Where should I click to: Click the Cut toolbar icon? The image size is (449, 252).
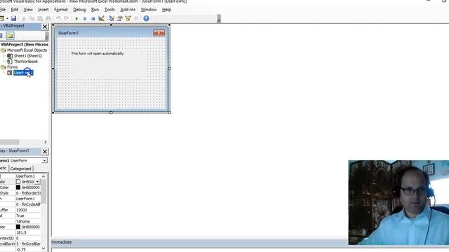point(24,19)
